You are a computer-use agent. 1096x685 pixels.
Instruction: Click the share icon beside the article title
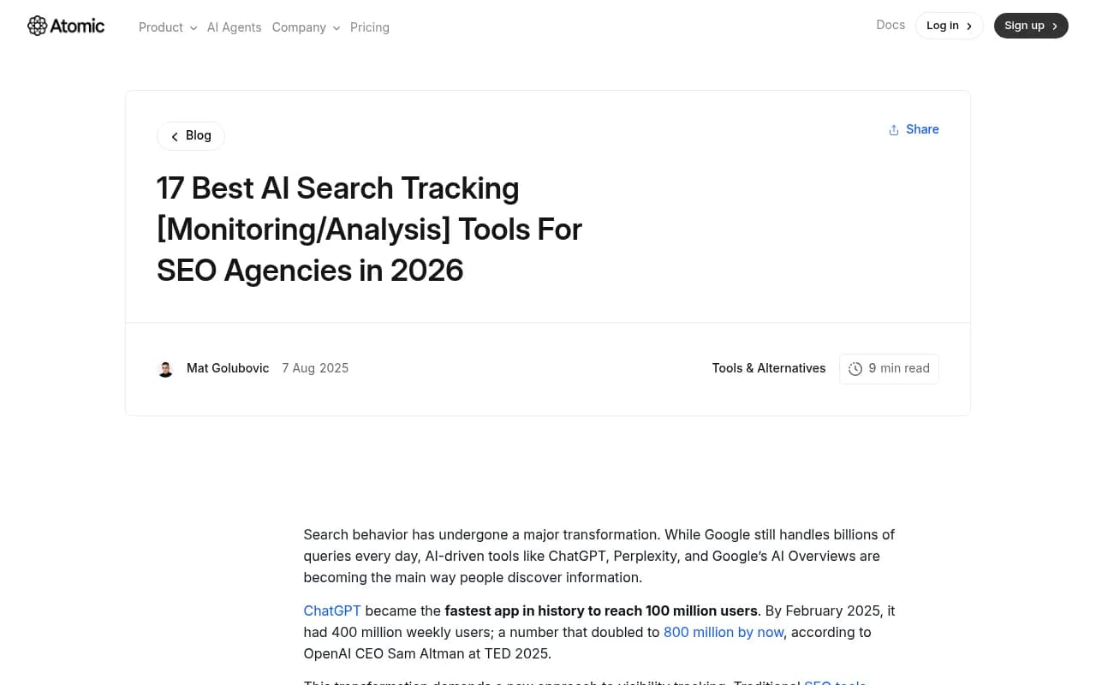coord(893,129)
